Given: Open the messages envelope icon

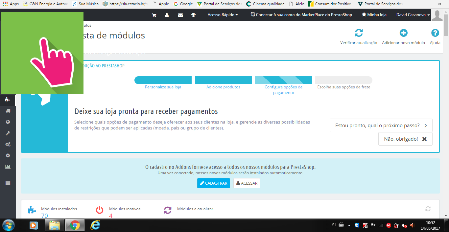Looking at the screenshot, I should pos(180,15).
